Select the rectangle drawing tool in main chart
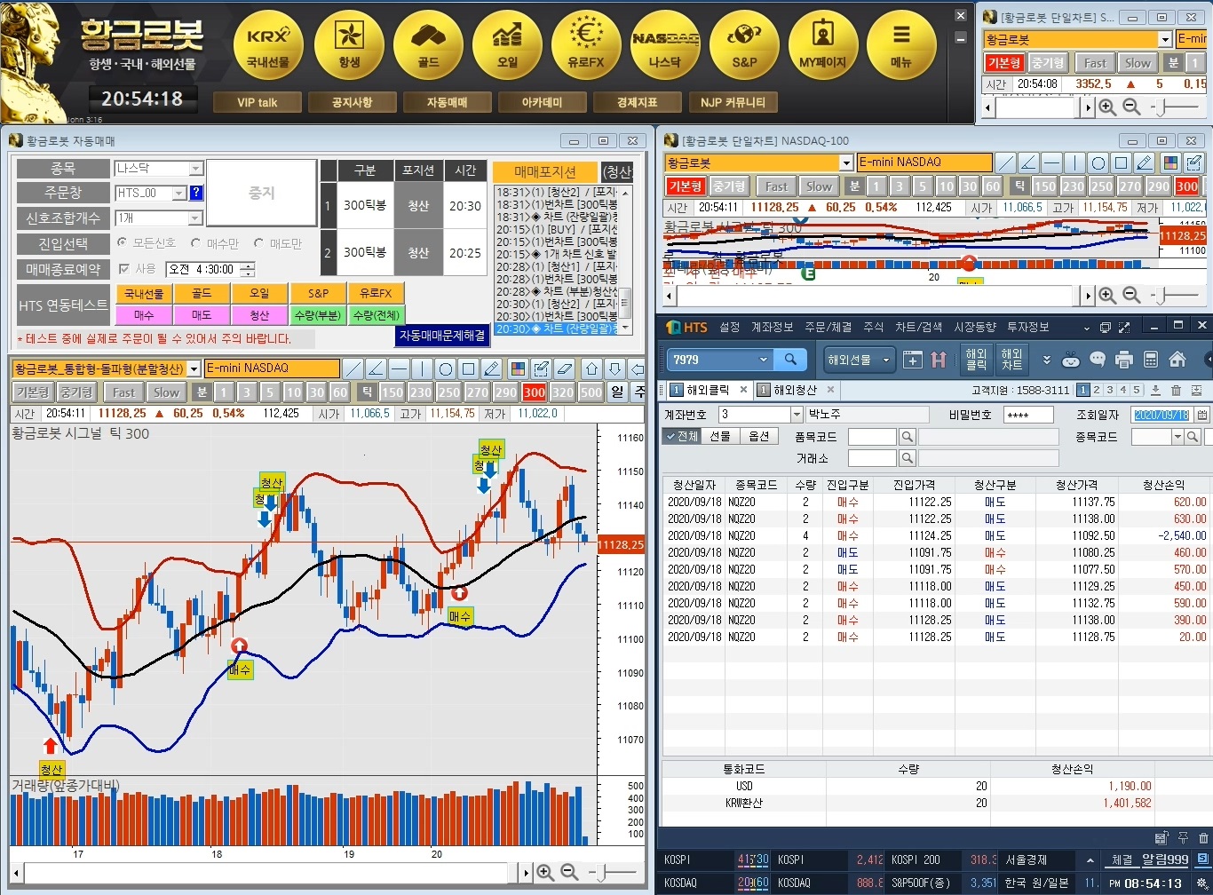Screen dimensions: 1213x895 coord(469,368)
